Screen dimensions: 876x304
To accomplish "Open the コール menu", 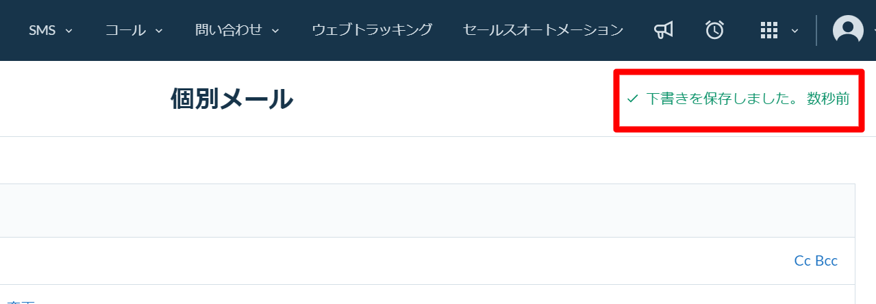I will 125,30.
